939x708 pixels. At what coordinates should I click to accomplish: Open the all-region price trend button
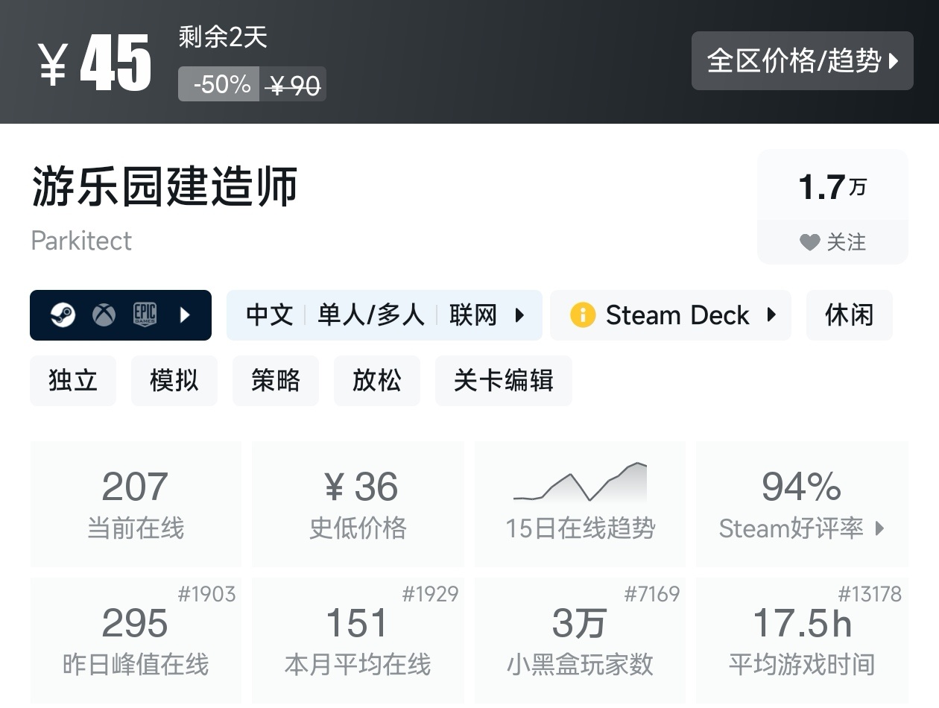pos(802,61)
